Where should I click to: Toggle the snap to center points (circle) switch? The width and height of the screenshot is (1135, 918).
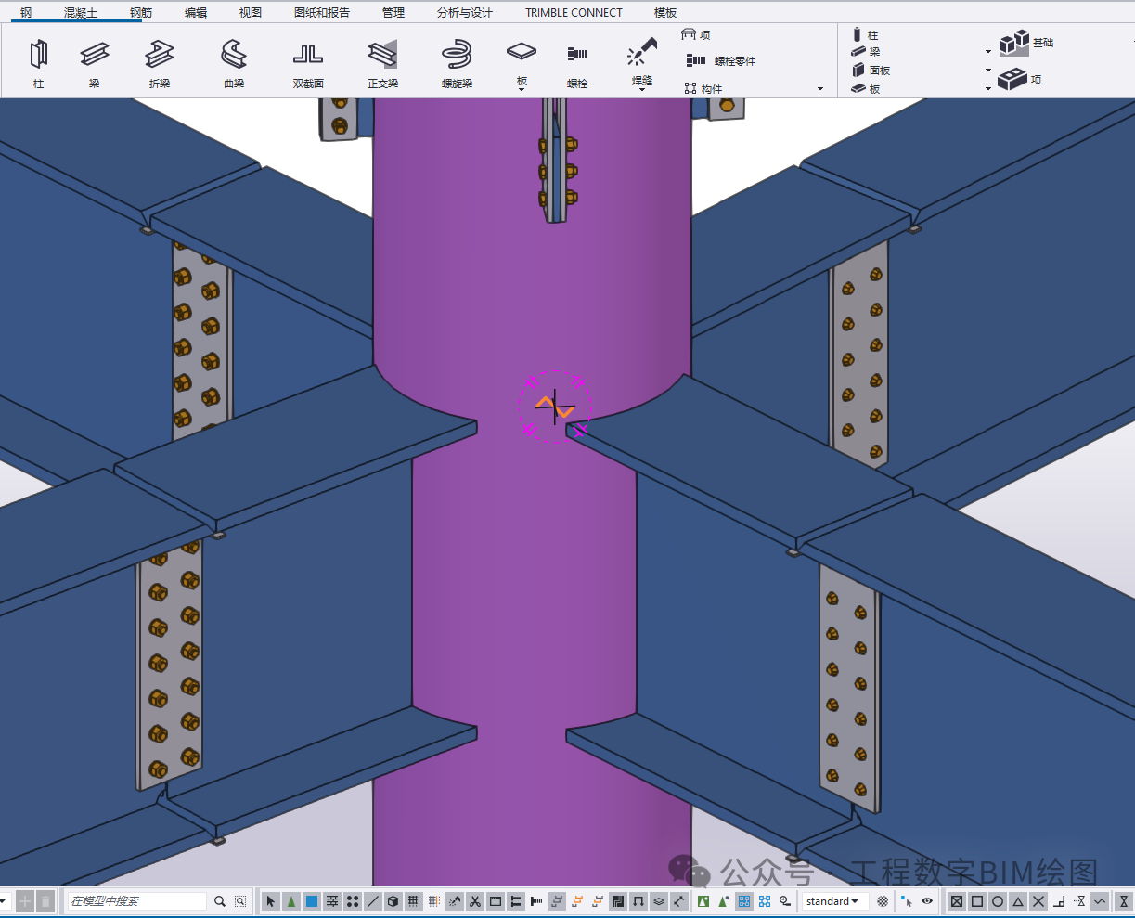click(998, 901)
